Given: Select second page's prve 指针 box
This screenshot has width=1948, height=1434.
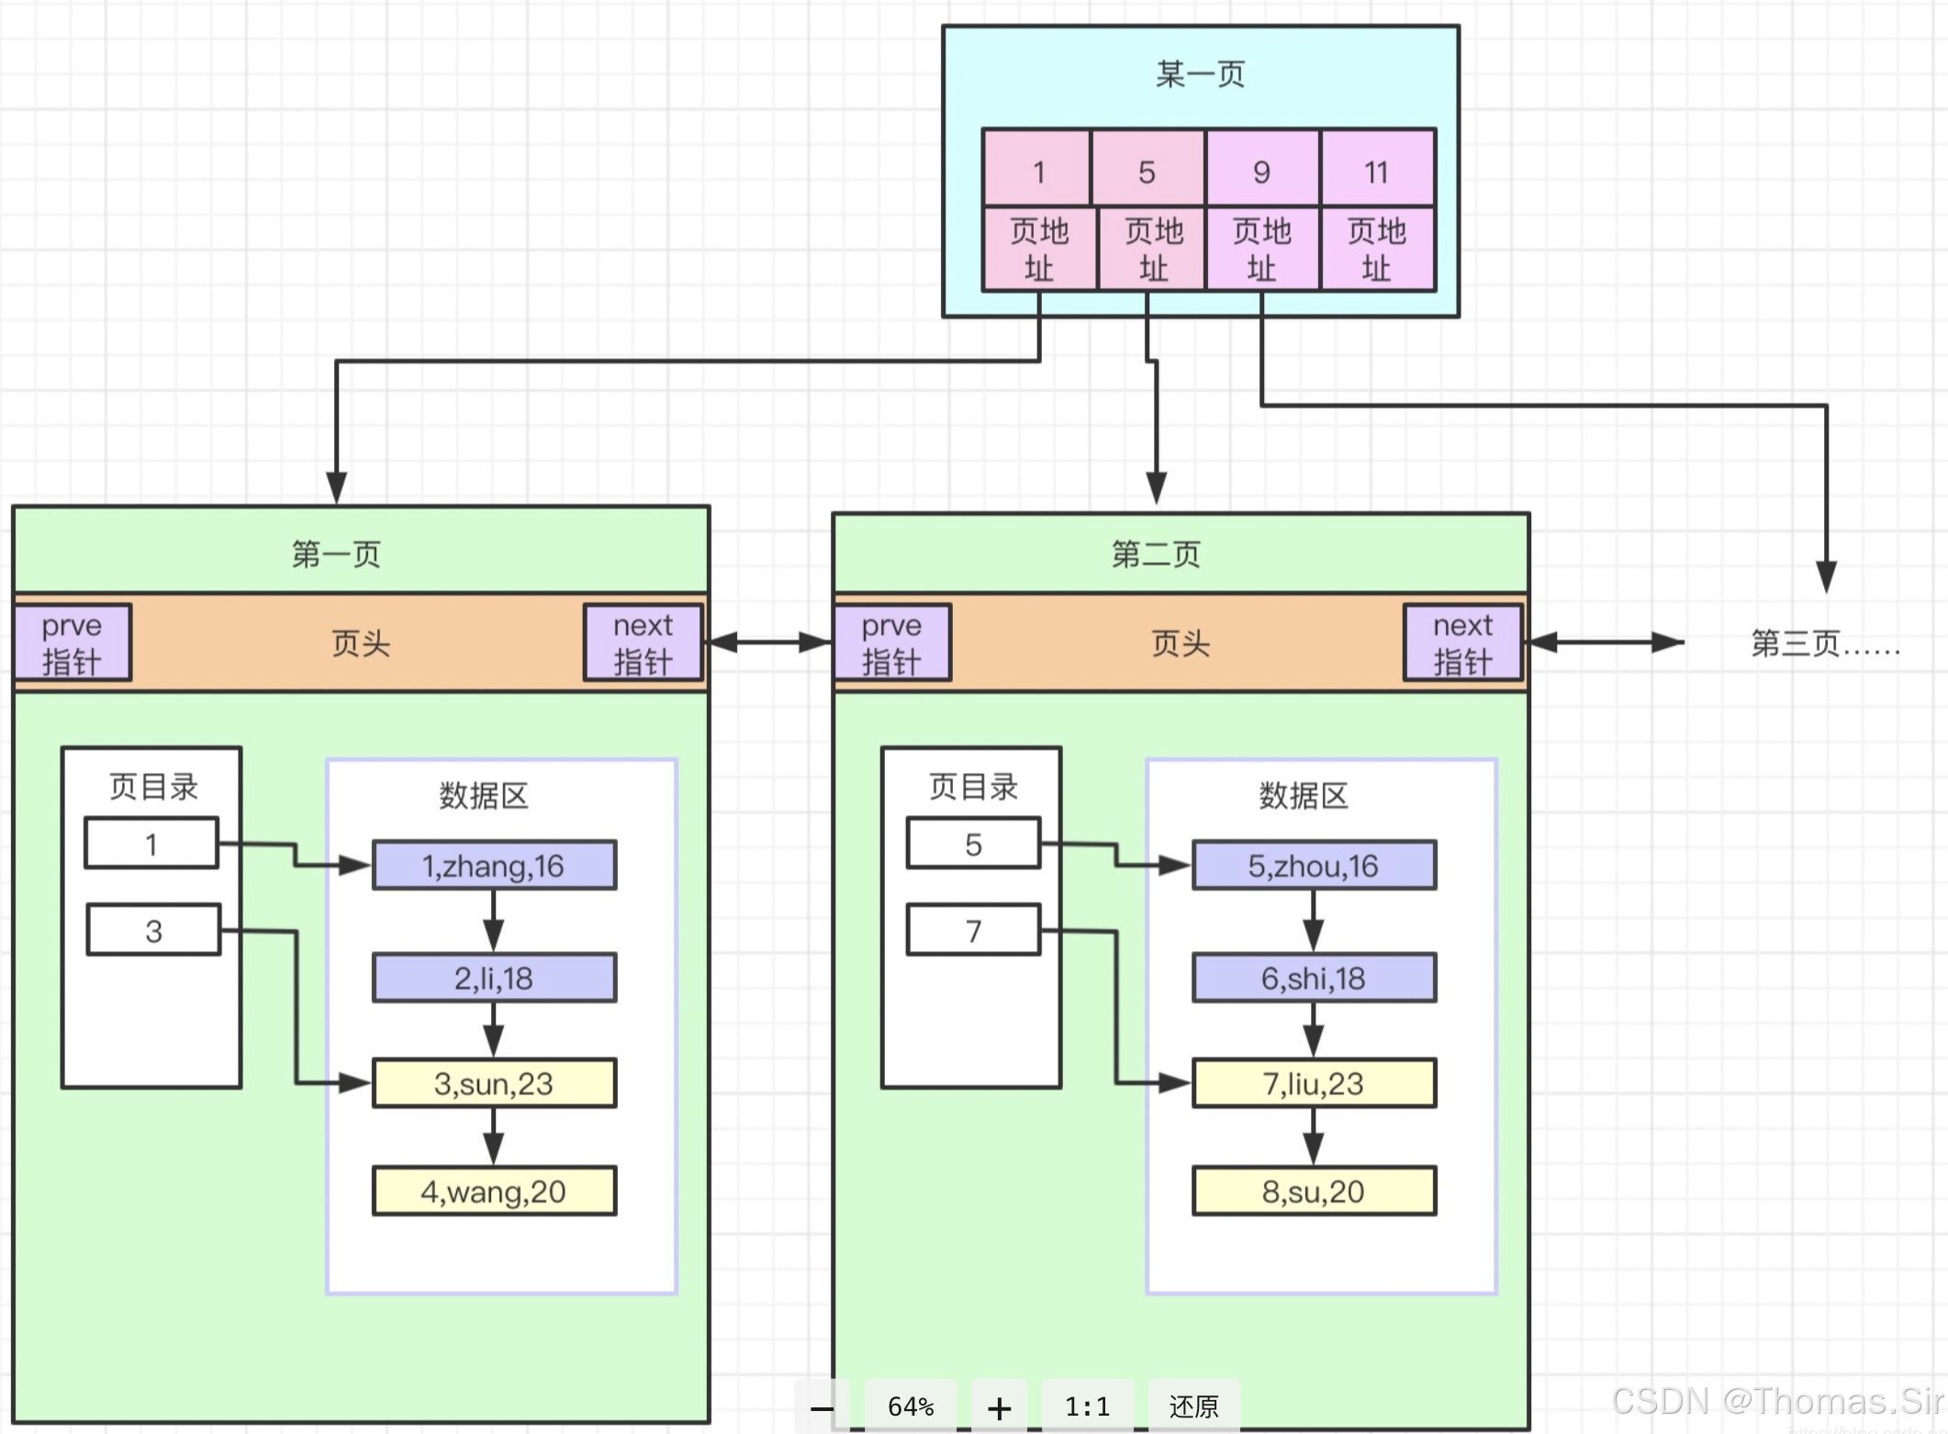Looking at the screenshot, I should click(891, 643).
